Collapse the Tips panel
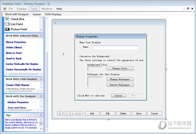The width and height of the screenshot is (196, 134). [x=41, y=115]
